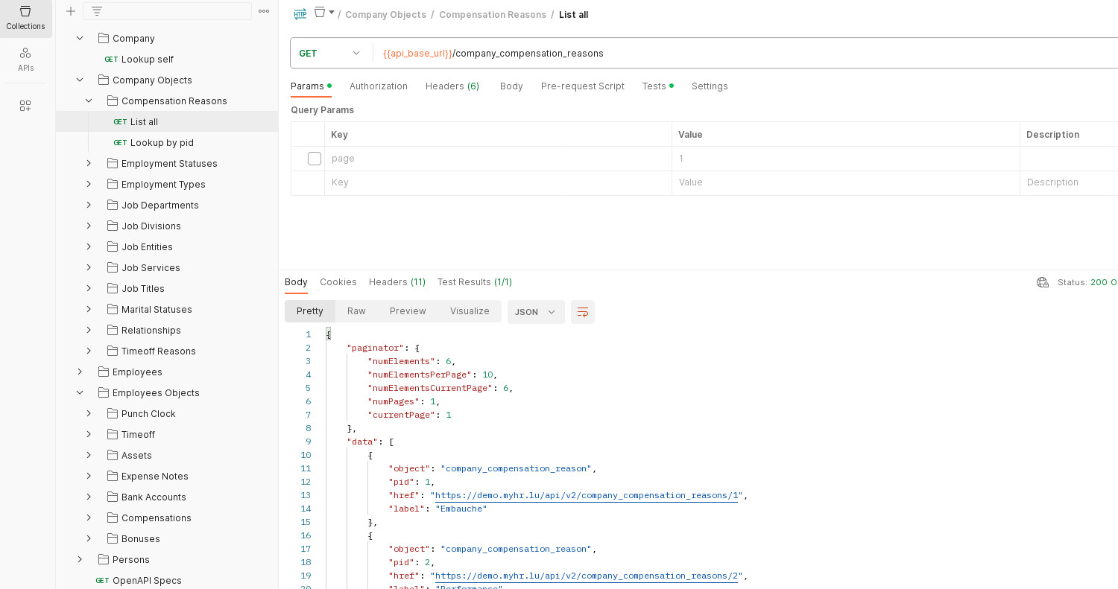The width and height of the screenshot is (1118, 589).
Task: Open the workspace add-ons grid icon
Action: pos(25,106)
